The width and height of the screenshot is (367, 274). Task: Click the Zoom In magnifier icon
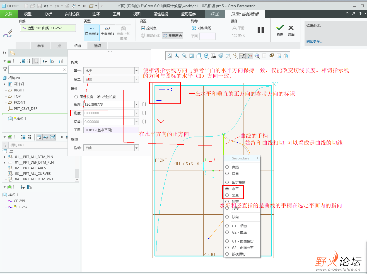click(x=177, y=56)
